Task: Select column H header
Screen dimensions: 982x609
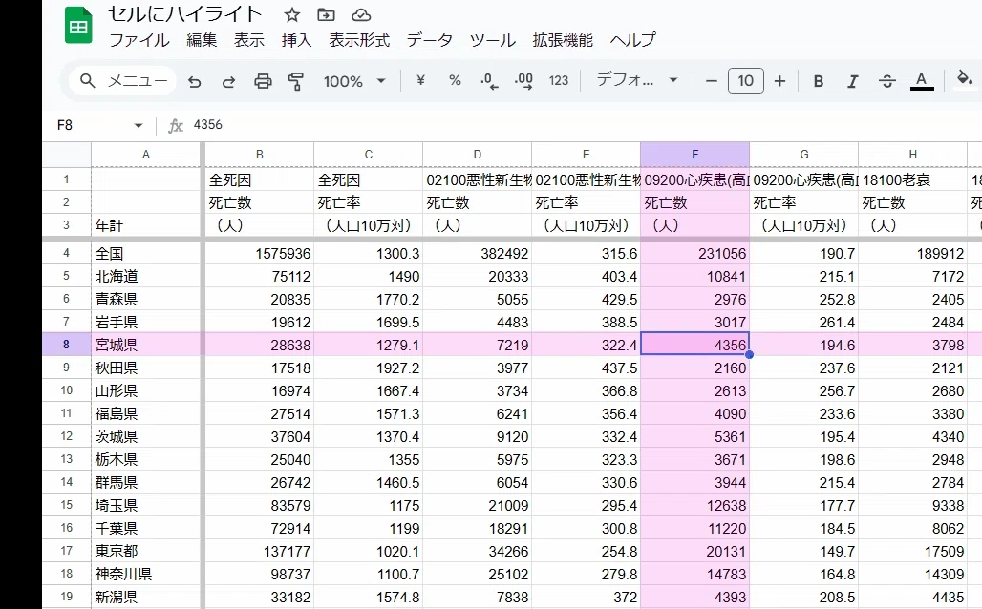Action: click(x=912, y=155)
